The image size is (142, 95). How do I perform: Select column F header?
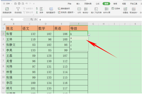[79, 24]
